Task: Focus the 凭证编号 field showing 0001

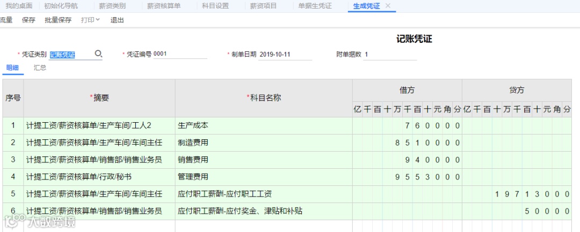Action: [x=180, y=54]
